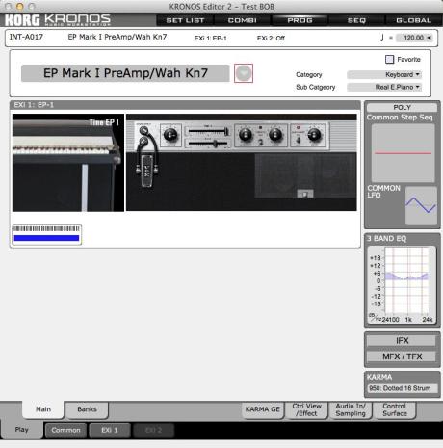This screenshot has height=448, width=443.
Task: Click the tempo value 120.00
Action: pos(413,38)
